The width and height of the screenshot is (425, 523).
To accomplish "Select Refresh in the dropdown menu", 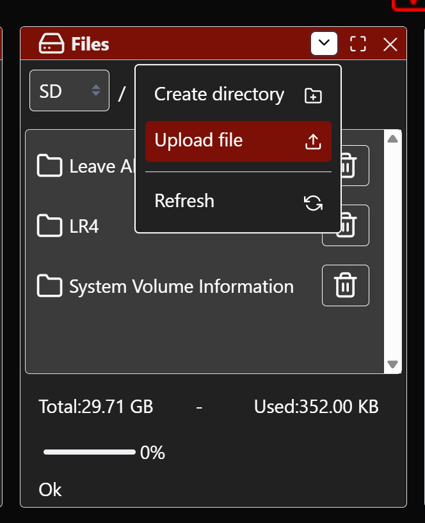I will coord(184,201).
